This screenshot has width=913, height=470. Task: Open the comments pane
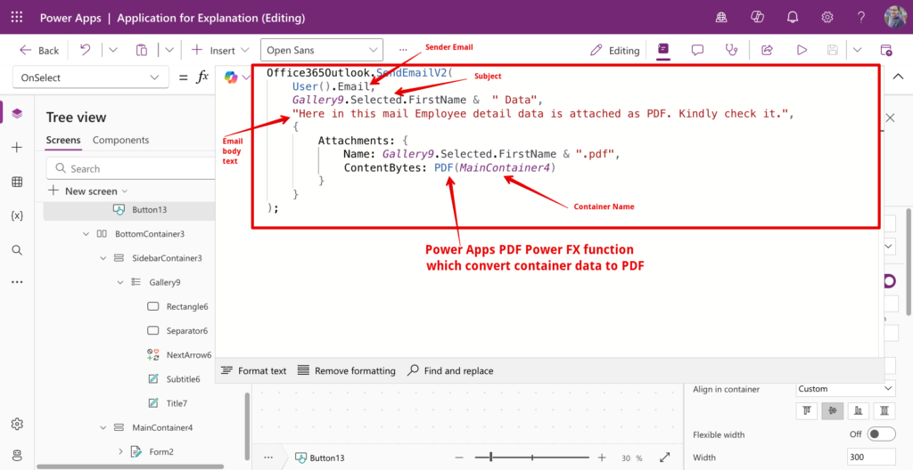click(697, 50)
